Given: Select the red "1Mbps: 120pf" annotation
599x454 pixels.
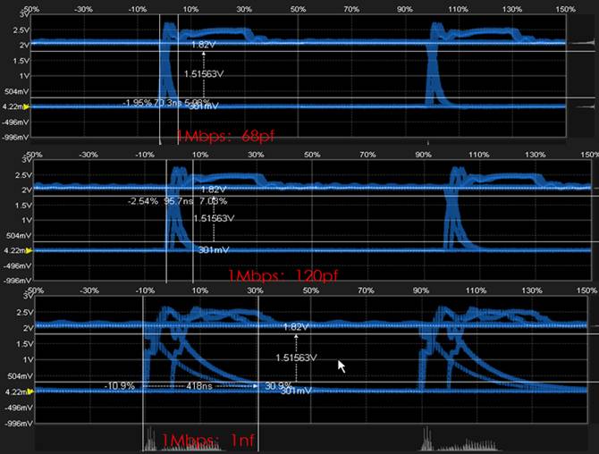Looking at the screenshot, I should click(273, 274).
